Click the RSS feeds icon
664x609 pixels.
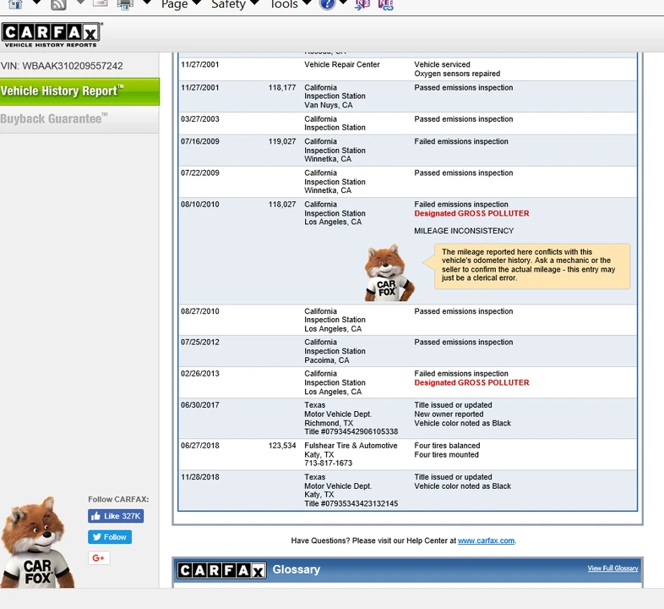[x=58, y=4]
